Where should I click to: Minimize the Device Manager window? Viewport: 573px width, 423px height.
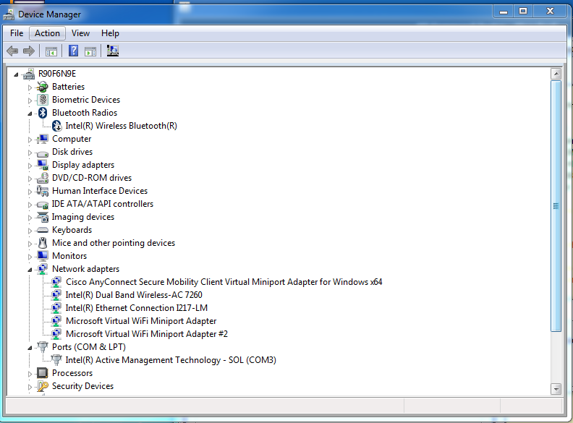pos(504,12)
